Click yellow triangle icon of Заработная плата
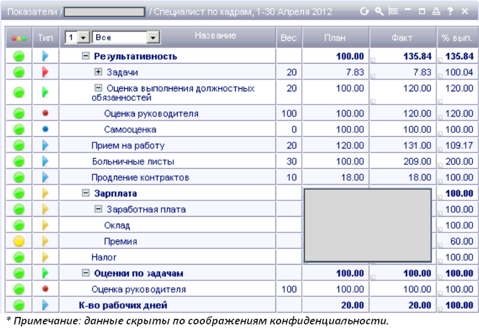The image size is (479, 332). [45, 209]
